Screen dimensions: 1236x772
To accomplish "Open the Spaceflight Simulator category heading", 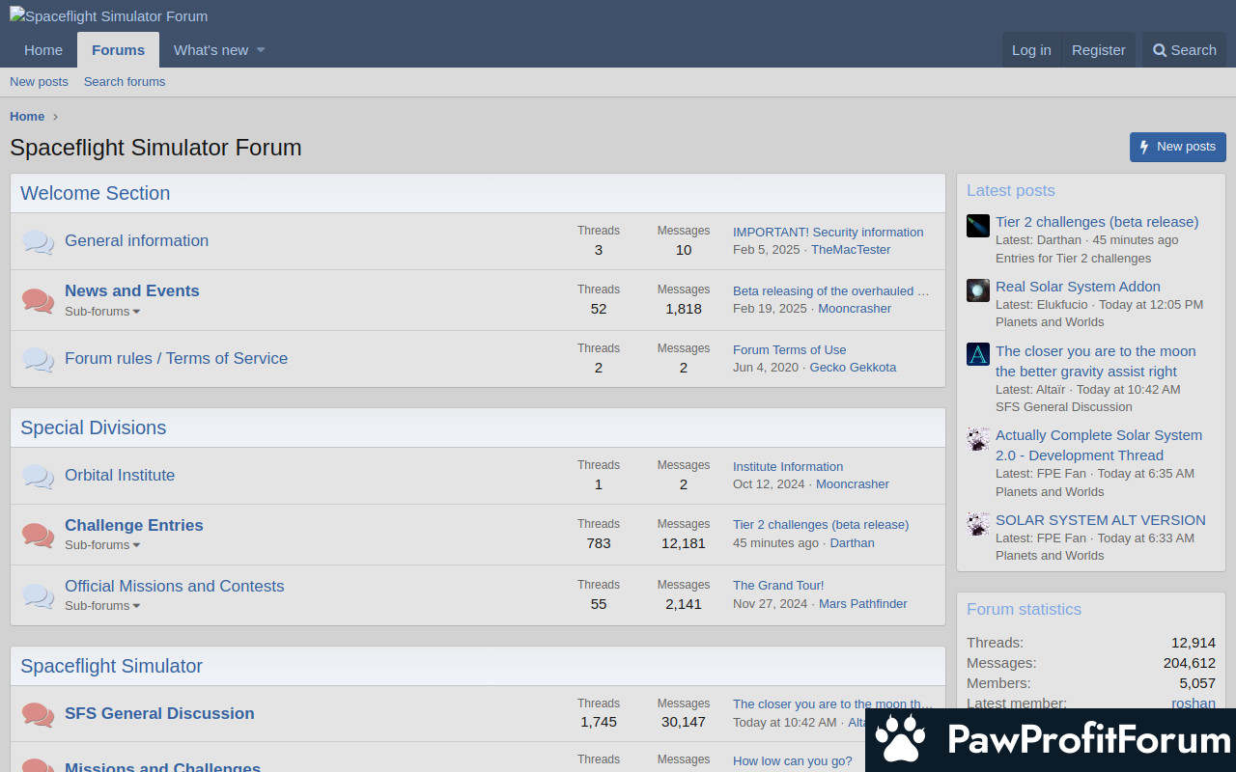I will [x=111, y=666].
